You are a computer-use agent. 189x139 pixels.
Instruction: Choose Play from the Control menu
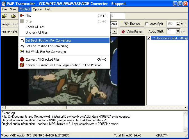point(64,16)
